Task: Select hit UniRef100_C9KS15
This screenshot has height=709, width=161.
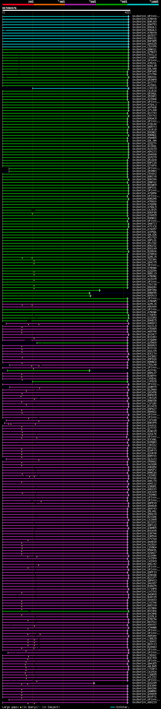Action: [144, 398]
